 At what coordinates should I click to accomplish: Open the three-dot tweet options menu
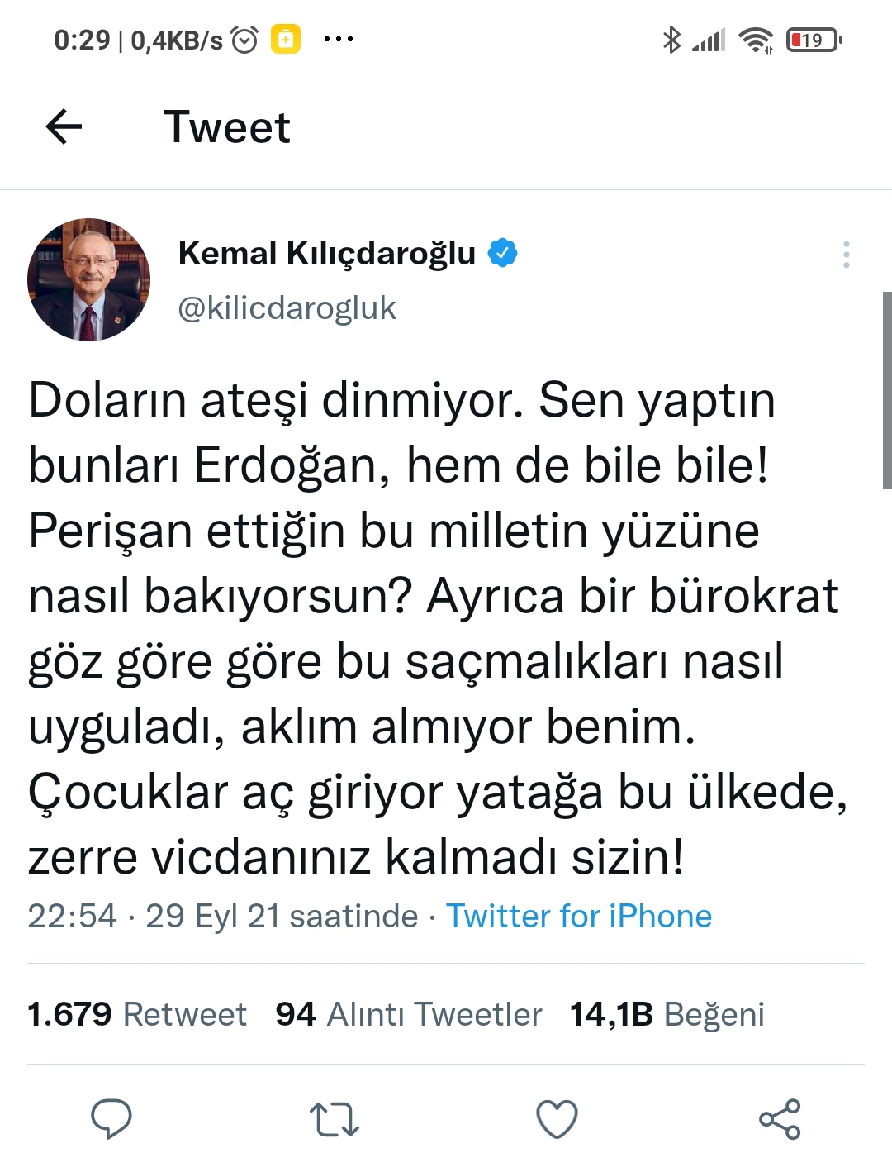coord(846,255)
